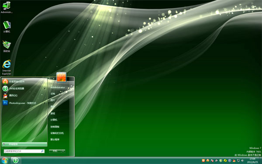Open 默认程序 default programs
The image size is (262, 164).
(x=55, y=140)
